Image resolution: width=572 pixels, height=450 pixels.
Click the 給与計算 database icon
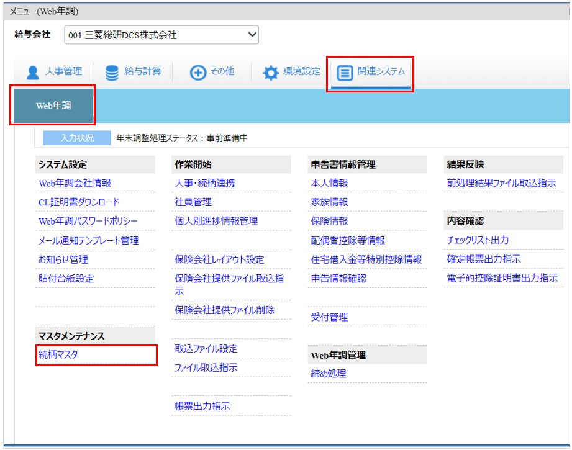tap(112, 73)
